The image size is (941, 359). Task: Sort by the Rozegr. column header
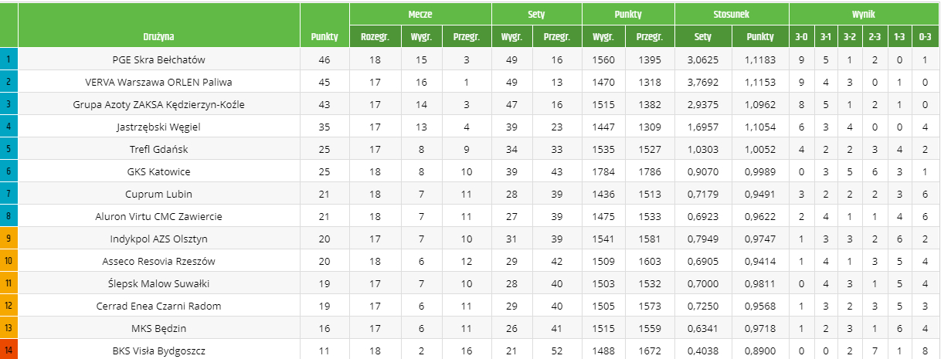375,36
